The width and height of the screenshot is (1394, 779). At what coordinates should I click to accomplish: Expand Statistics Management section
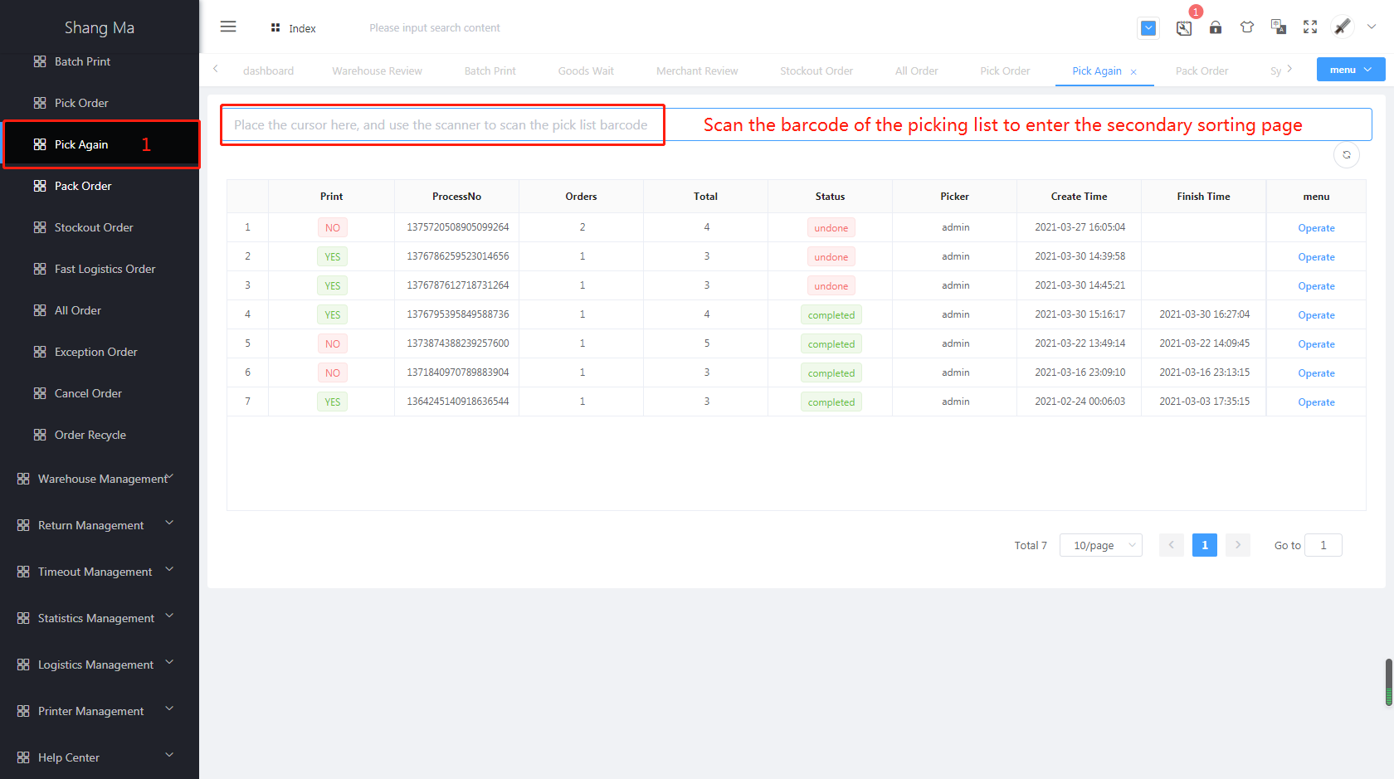100,618
